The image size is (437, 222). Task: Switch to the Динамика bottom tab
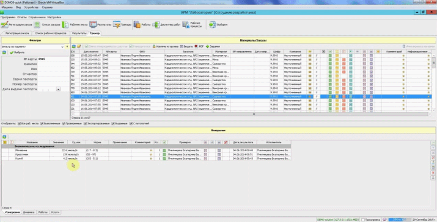(29, 212)
